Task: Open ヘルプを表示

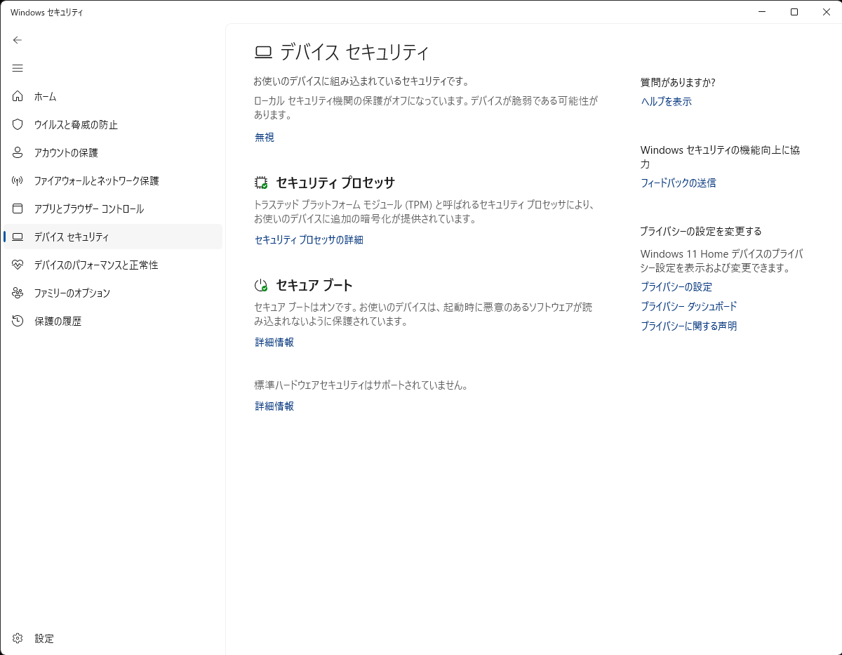Action: pos(665,101)
